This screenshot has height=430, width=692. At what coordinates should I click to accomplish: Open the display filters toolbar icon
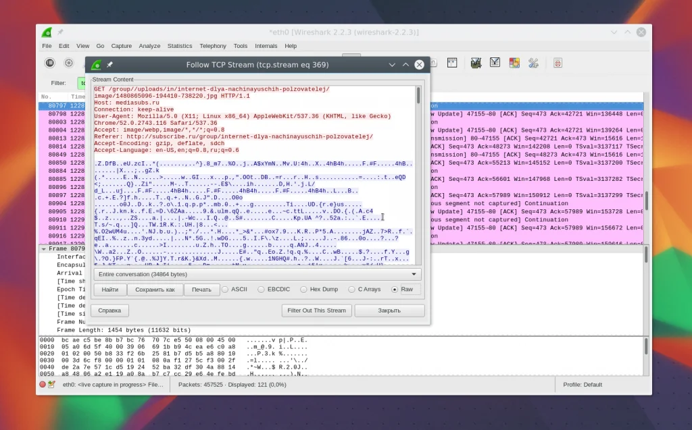495,63
